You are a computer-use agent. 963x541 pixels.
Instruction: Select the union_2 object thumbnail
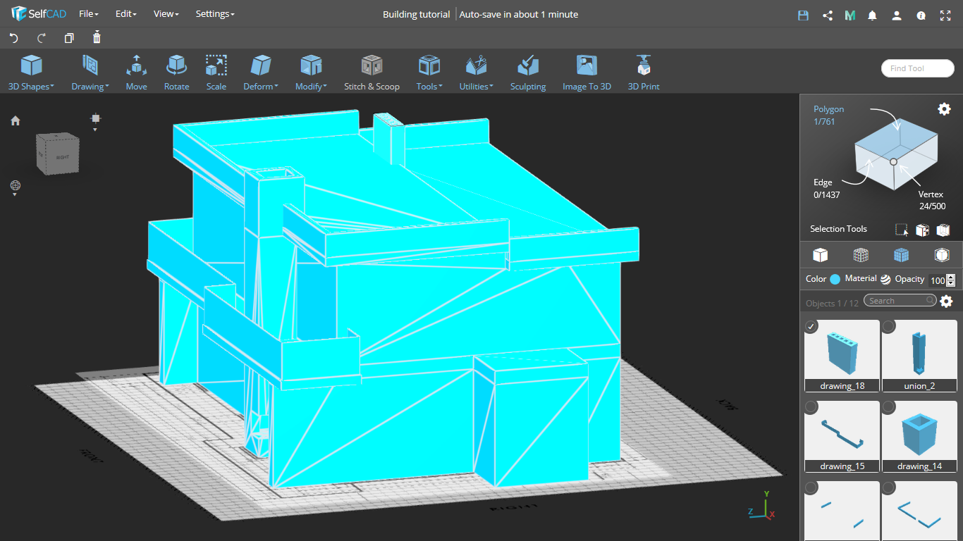[x=919, y=356]
